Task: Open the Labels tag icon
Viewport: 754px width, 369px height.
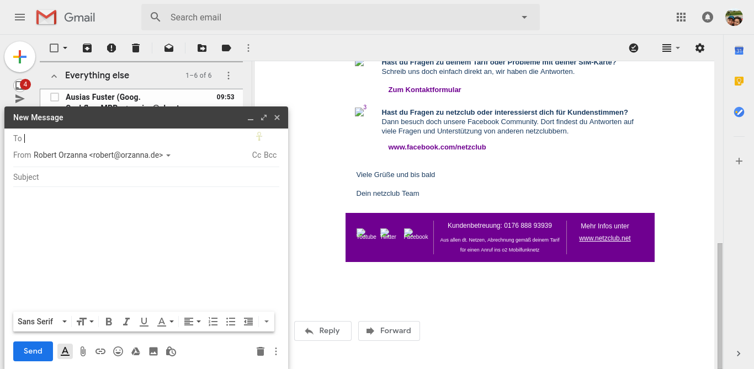Action: [226, 48]
